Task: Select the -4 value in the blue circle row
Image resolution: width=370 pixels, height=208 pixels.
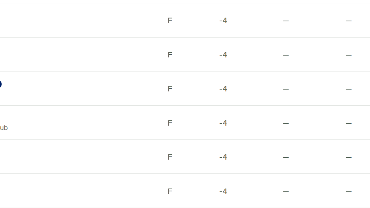Action: (223, 89)
